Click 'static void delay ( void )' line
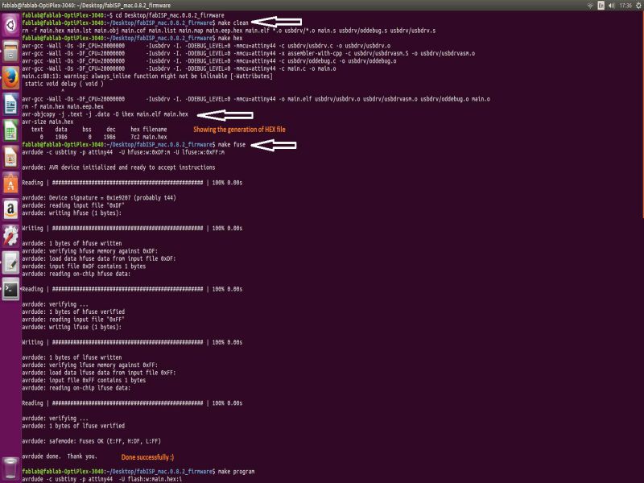The image size is (644, 483). coord(64,84)
